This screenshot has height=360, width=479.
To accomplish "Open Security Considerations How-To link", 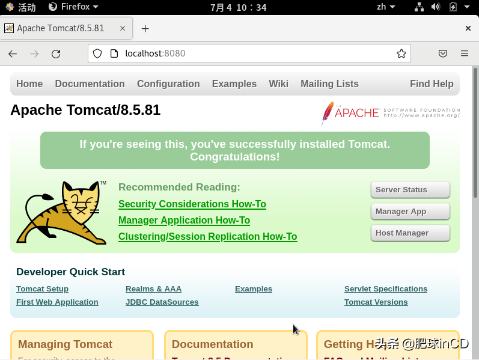I will click(192, 204).
